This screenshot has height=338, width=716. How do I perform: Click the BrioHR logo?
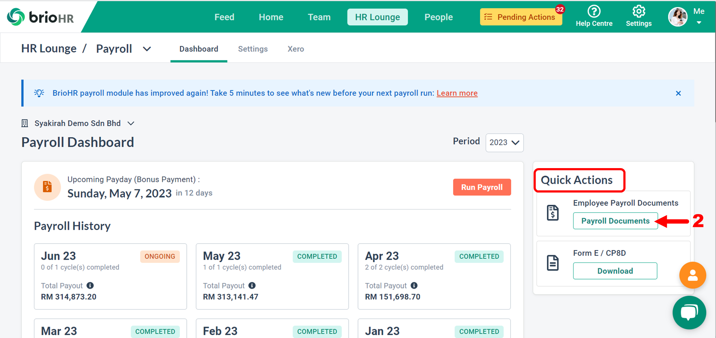point(41,17)
